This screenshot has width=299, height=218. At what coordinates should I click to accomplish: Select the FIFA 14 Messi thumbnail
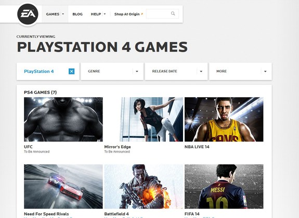coord(224,186)
